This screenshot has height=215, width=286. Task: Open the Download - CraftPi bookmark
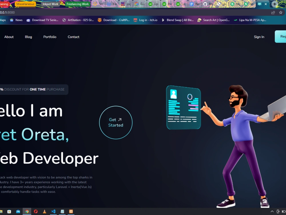114,20
